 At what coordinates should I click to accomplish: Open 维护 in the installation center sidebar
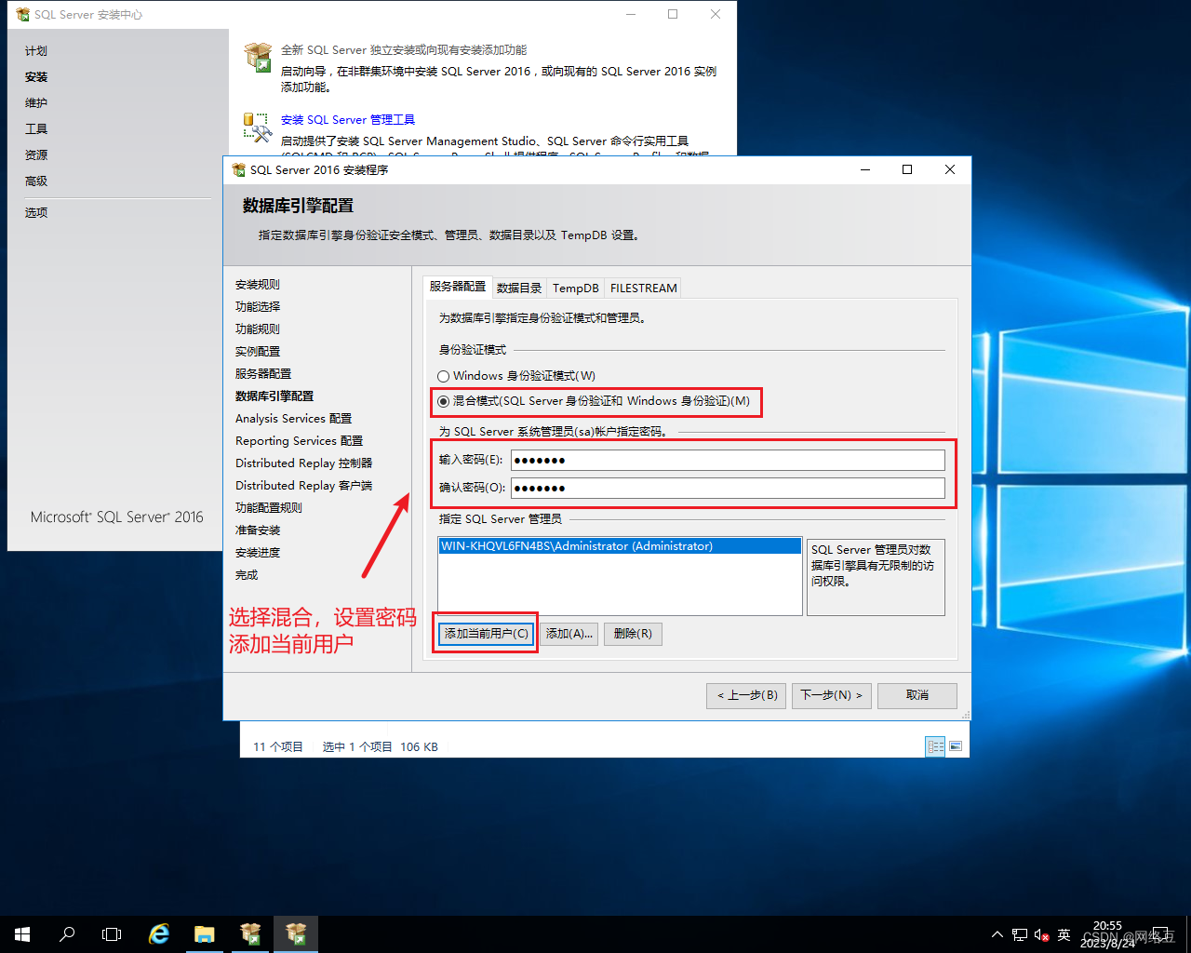click(x=36, y=103)
